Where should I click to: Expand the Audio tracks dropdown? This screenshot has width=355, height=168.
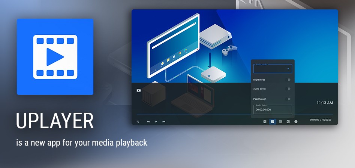click(x=273, y=69)
